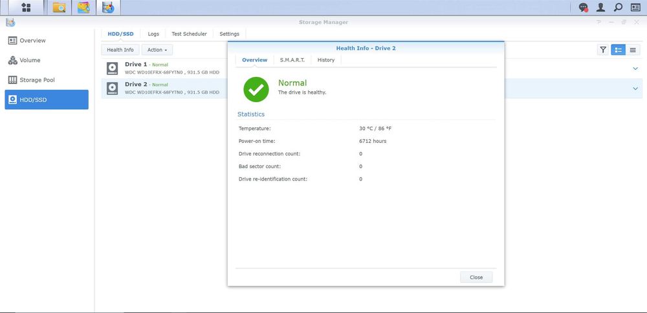The height and width of the screenshot is (313, 647).
Task: Click the 6712 hours power-on value
Action: [x=373, y=141]
